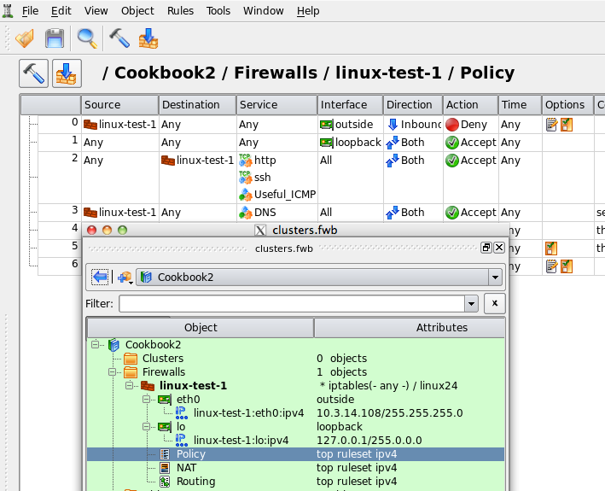The width and height of the screenshot is (605, 491).
Task: Click Policy ruleset icon in tree
Action: pyautogui.click(x=165, y=454)
